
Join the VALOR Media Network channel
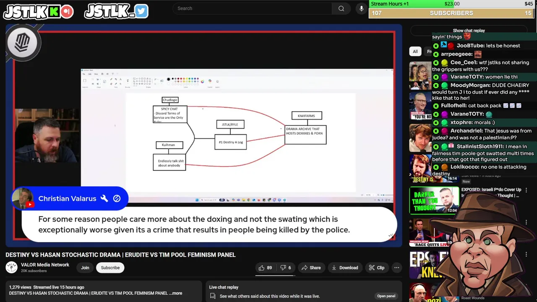(85, 268)
